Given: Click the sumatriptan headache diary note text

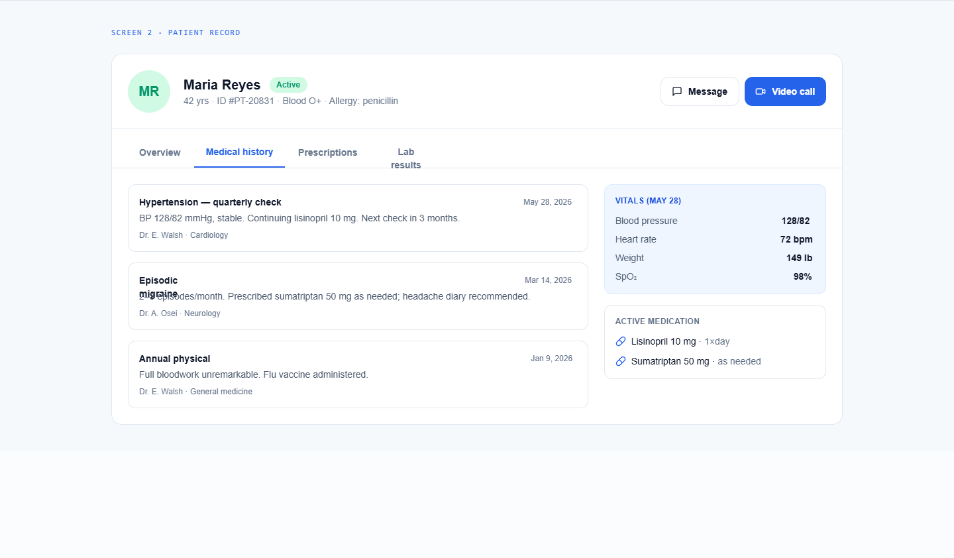Looking at the screenshot, I should pyautogui.click(x=335, y=296).
